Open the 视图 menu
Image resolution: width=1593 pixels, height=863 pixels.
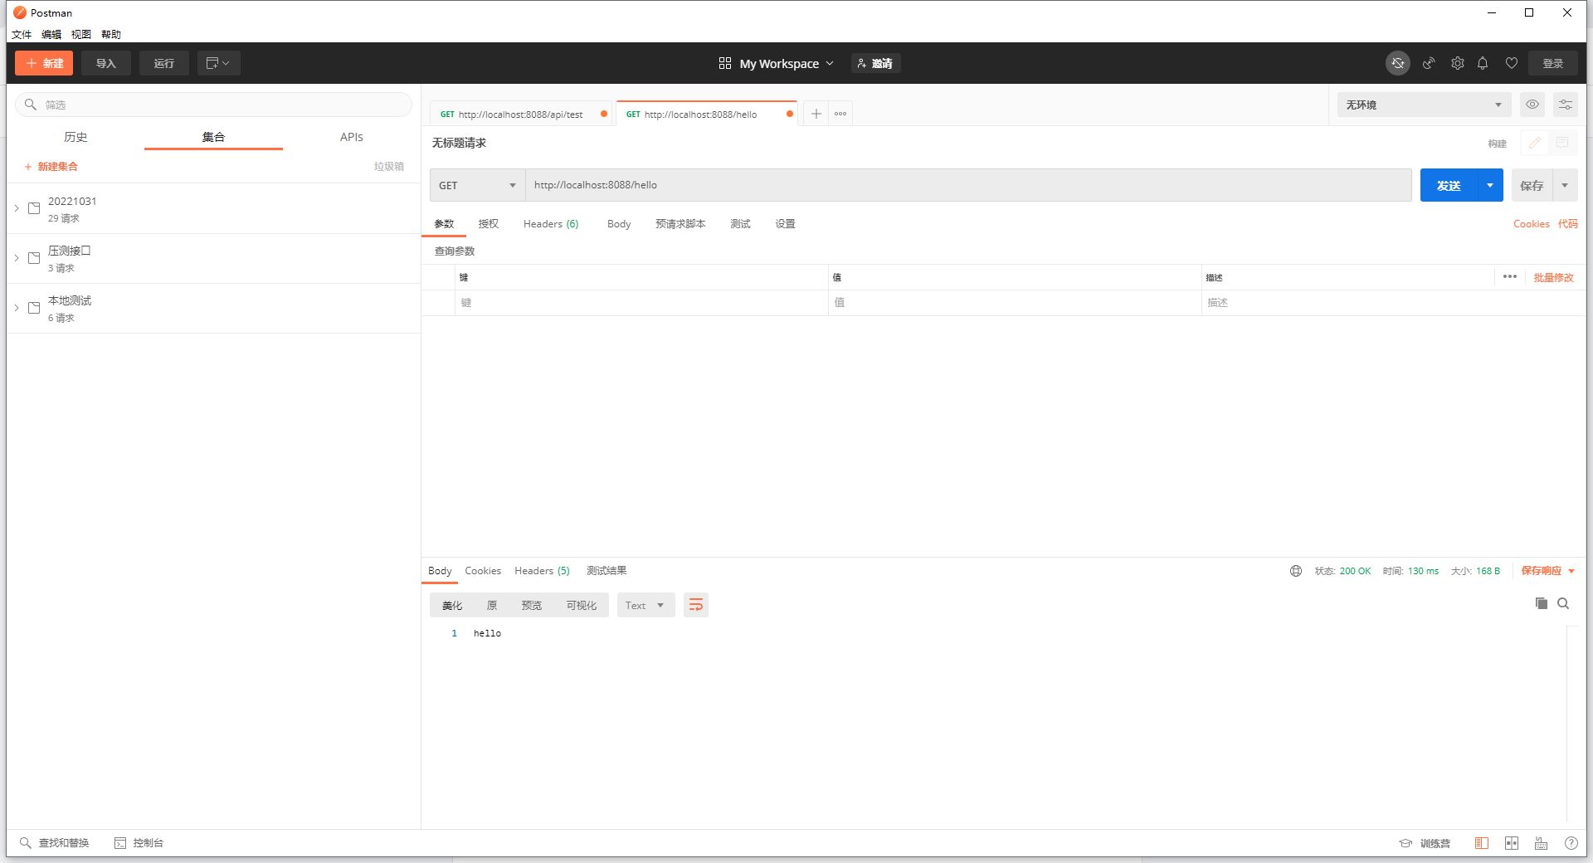(80, 34)
